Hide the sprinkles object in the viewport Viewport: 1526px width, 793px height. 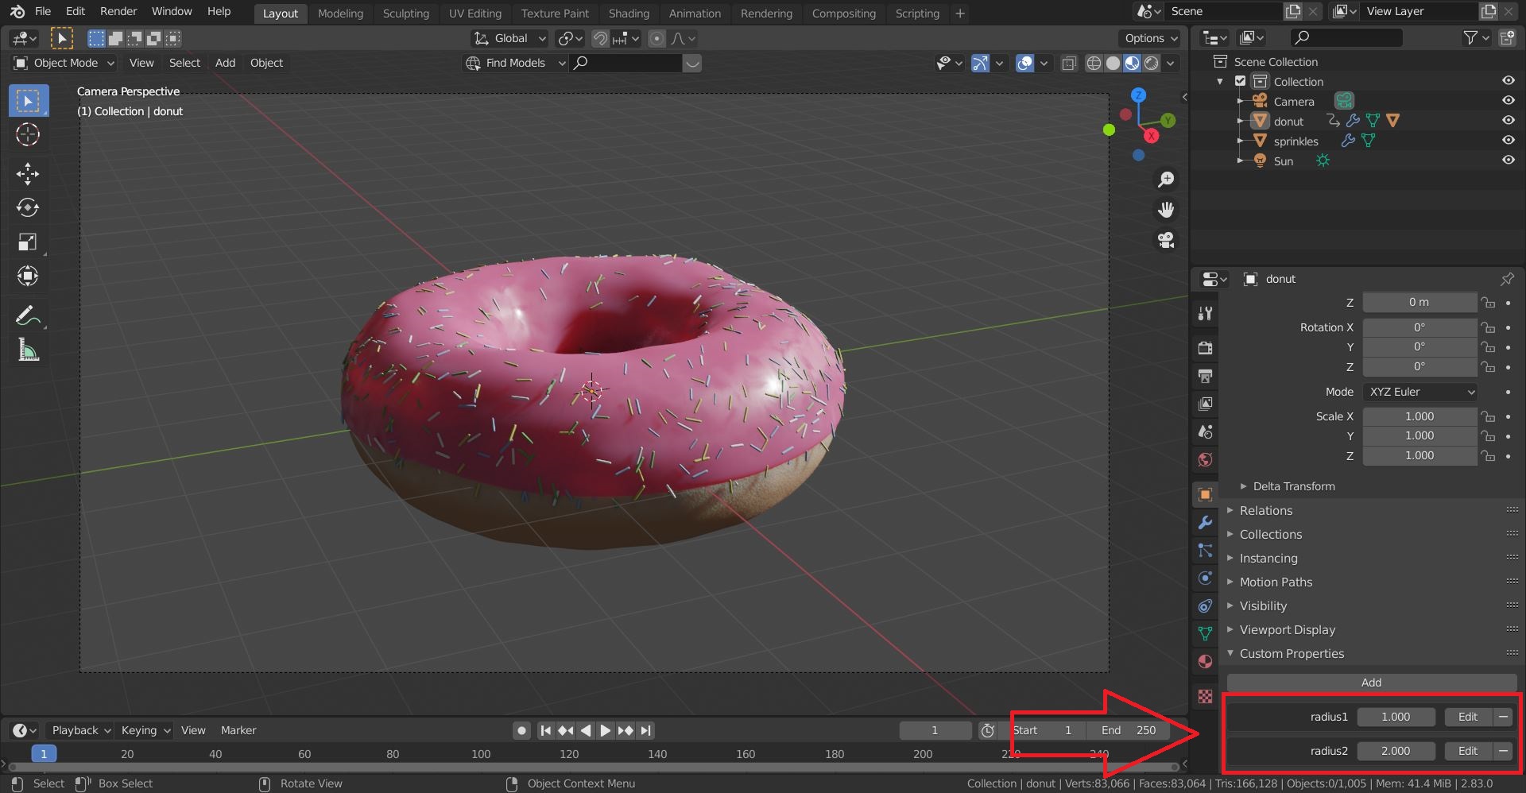[1508, 141]
